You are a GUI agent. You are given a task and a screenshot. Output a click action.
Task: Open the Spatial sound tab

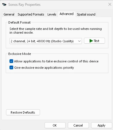pyautogui.click(x=86, y=14)
